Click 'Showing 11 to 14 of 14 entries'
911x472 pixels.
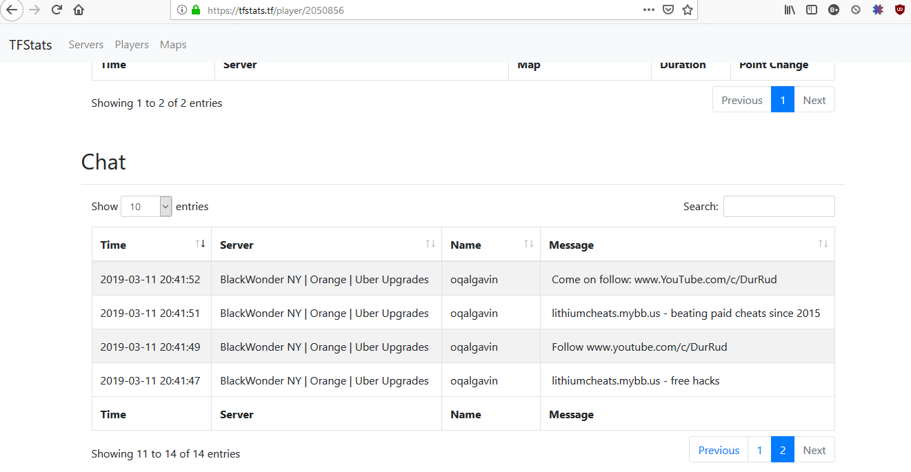coord(166,453)
